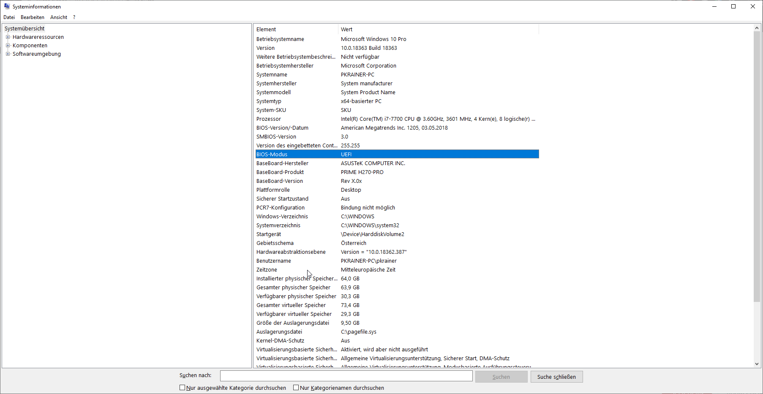
Task: Select the Gebietsschema row
Action: click(397, 243)
